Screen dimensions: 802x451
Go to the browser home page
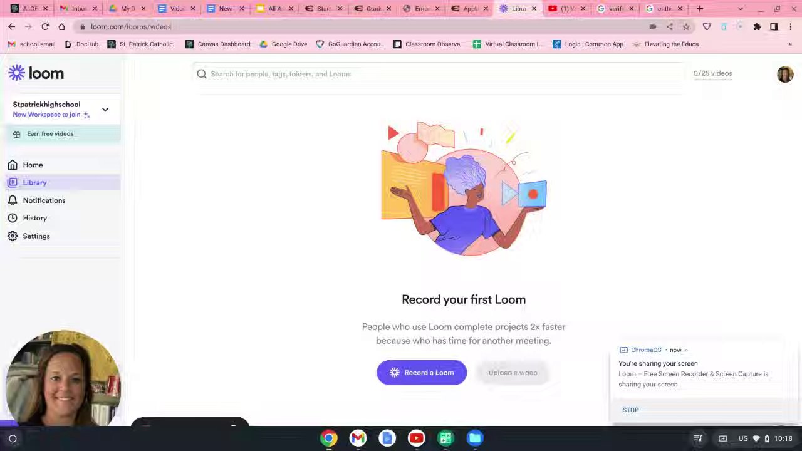coord(61,27)
